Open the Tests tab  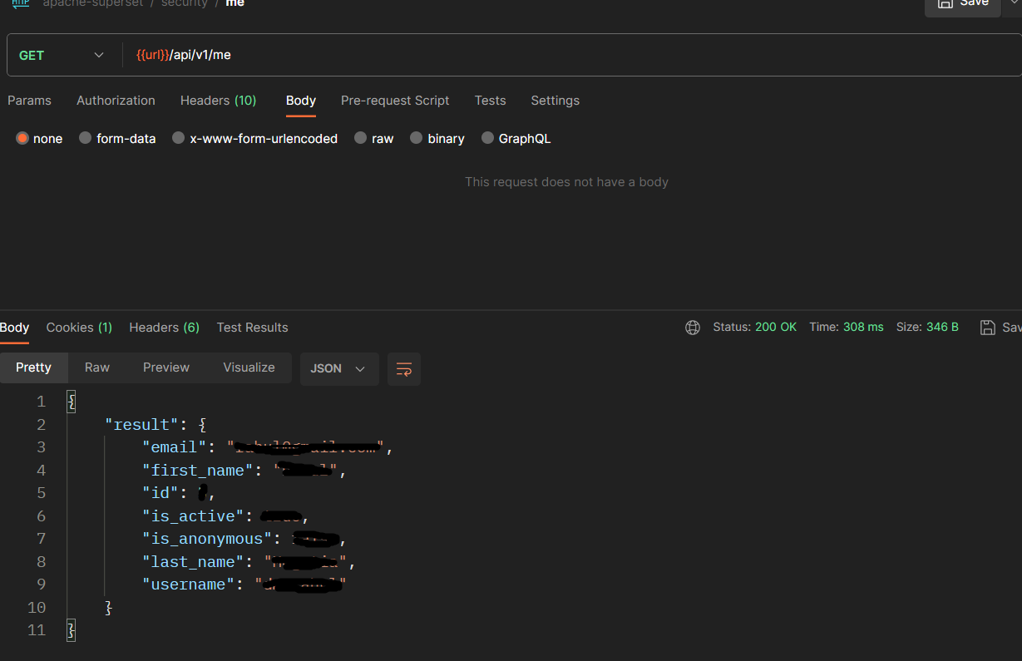coord(490,101)
